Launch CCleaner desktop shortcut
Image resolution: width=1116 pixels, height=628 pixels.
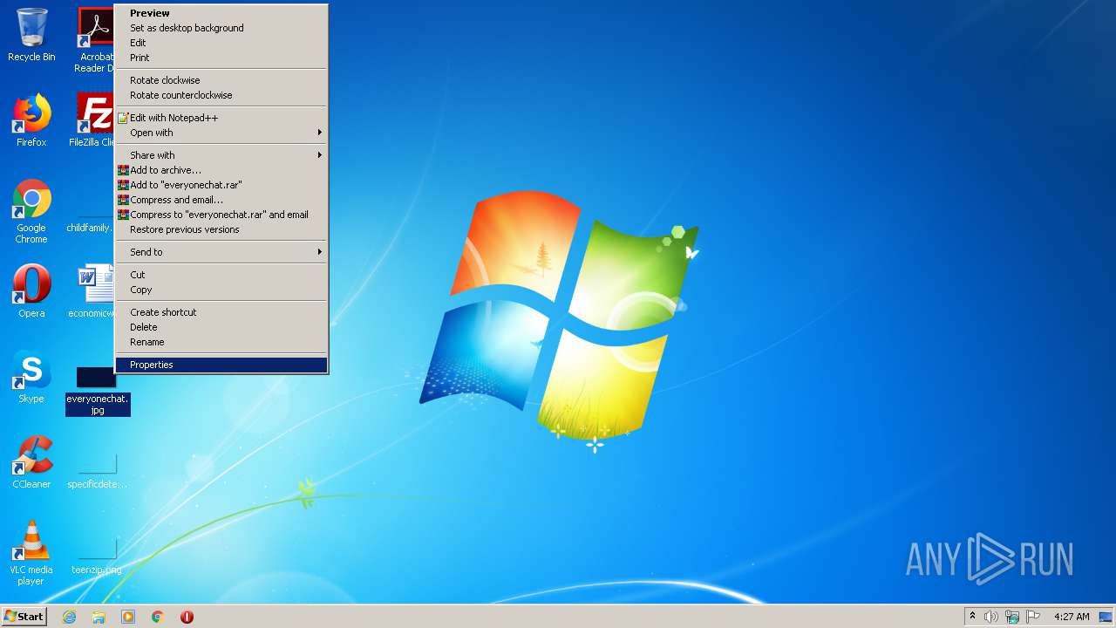(31, 462)
